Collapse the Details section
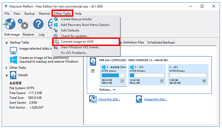The image size is (222, 128). (x=6, y=75)
